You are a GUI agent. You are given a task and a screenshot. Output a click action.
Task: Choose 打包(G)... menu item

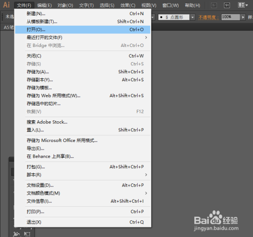point(82,167)
